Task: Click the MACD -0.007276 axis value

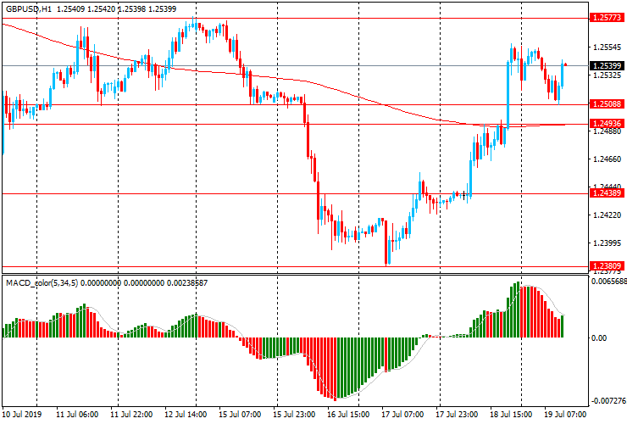Action: pyautogui.click(x=608, y=401)
